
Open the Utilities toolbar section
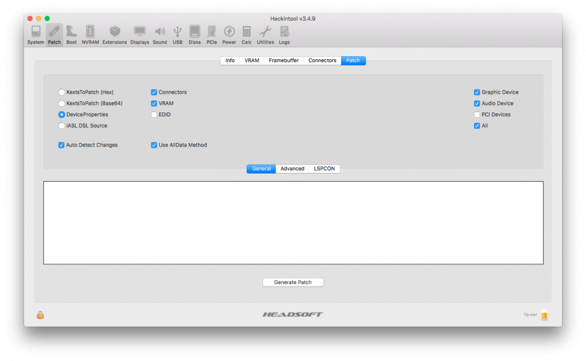265,35
